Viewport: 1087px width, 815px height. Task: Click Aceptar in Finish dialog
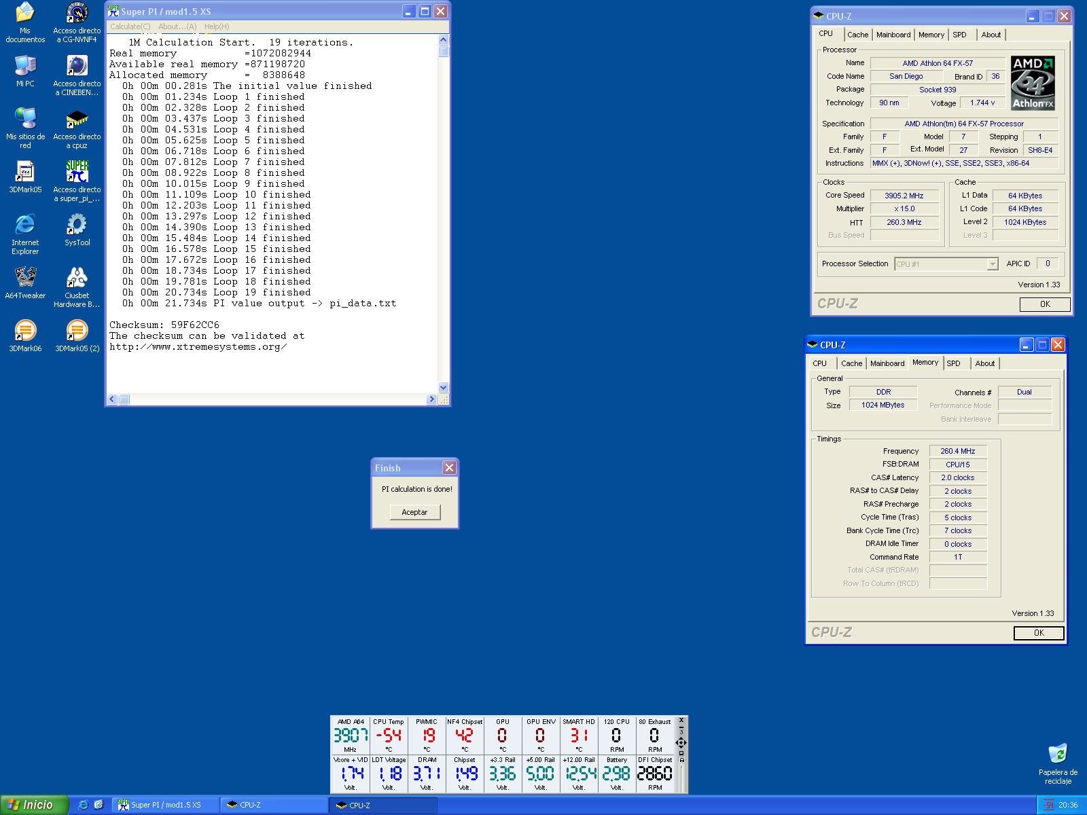[414, 512]
